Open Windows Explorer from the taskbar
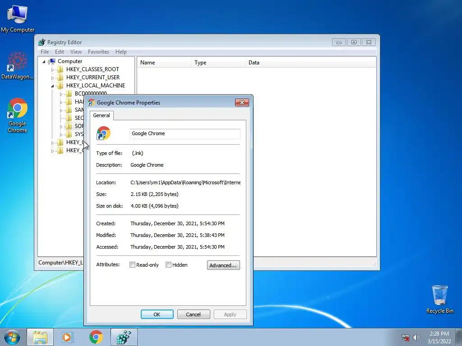This screenshot has height=346, width=462. [x=40, y=337]
